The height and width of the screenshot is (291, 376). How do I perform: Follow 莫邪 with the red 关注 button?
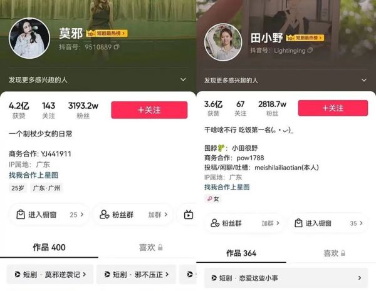click(149, 110)
